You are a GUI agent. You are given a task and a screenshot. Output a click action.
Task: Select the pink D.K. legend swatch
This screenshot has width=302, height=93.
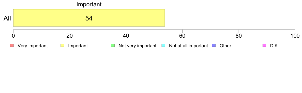click(264, 45)
